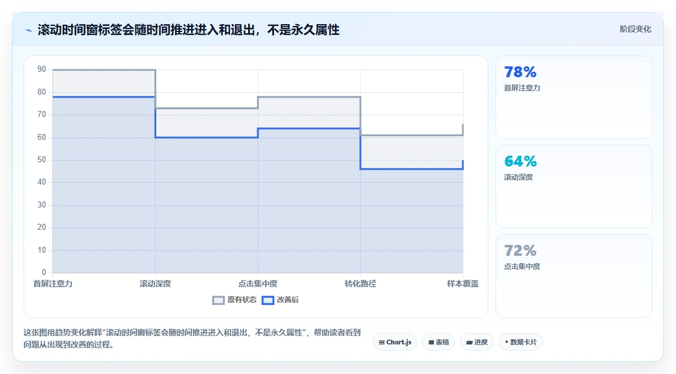Screen dimensions: 676x374
Task: Click the y-axis value 50
Action: click(x=42, y=159)
